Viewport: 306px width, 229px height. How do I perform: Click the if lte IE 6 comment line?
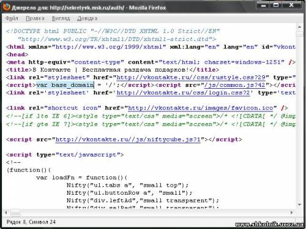coord(151,116)
